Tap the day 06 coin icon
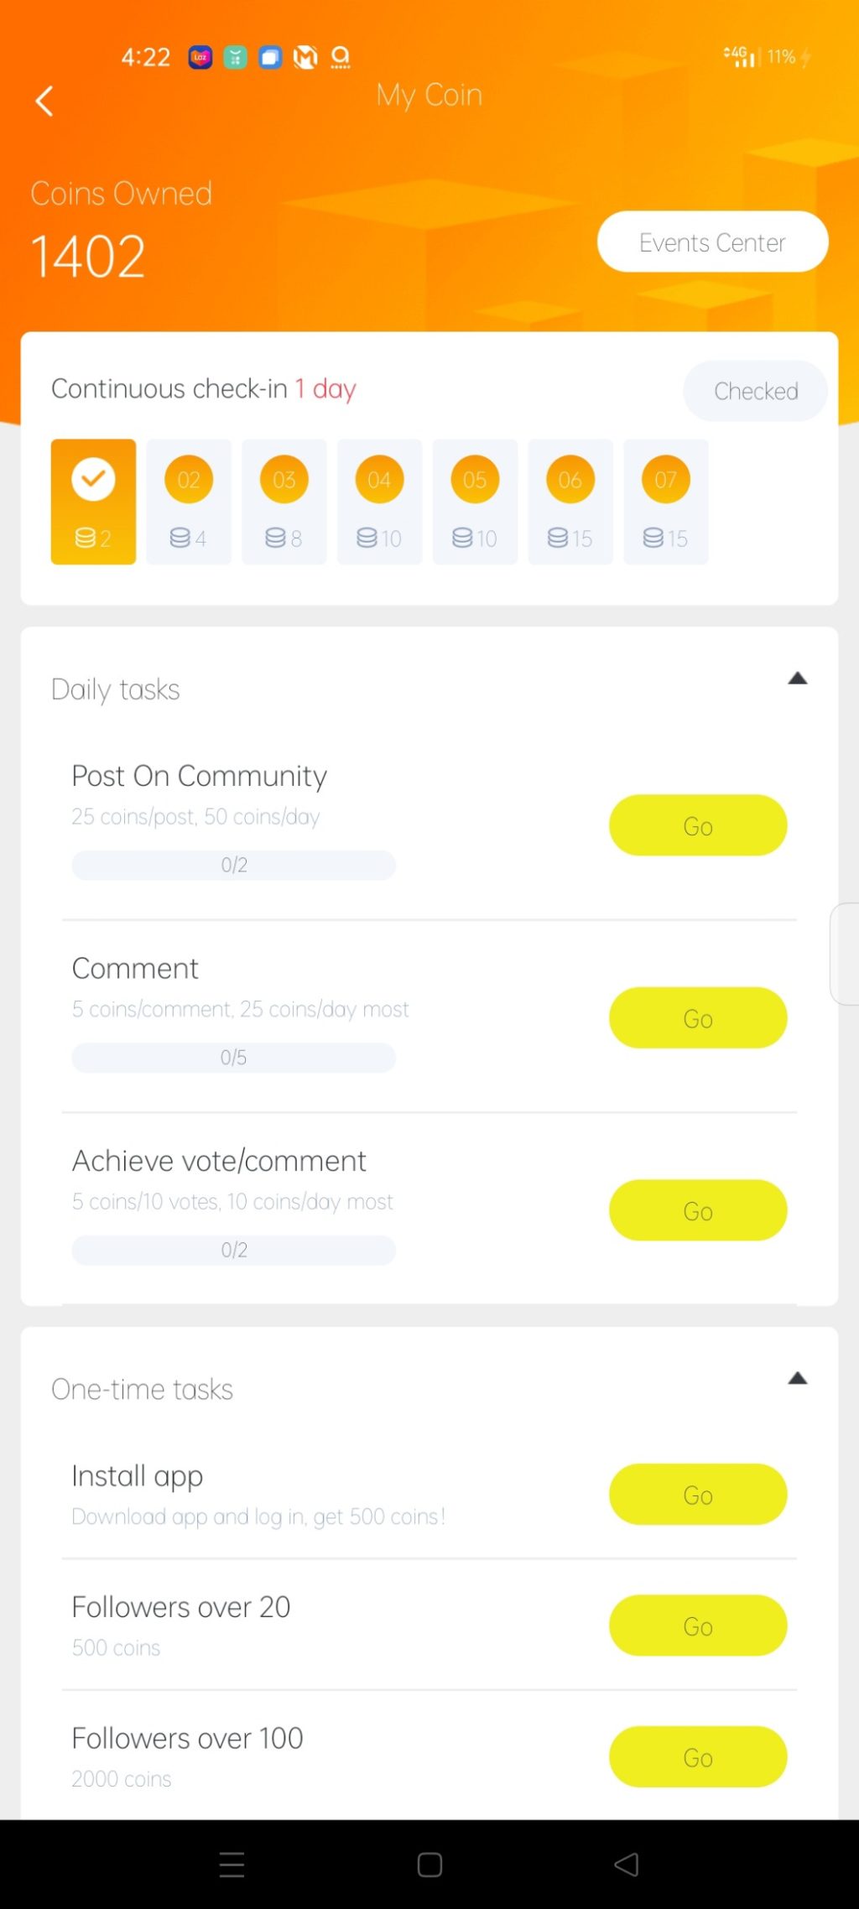The height and width of the screenshot is (1909, 859). click(x=570, y=481)
